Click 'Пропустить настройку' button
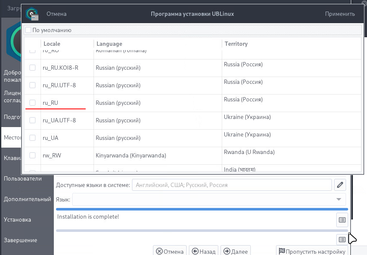Image resolution: width=367 pixels, height=255 pixels. [312, 251]
